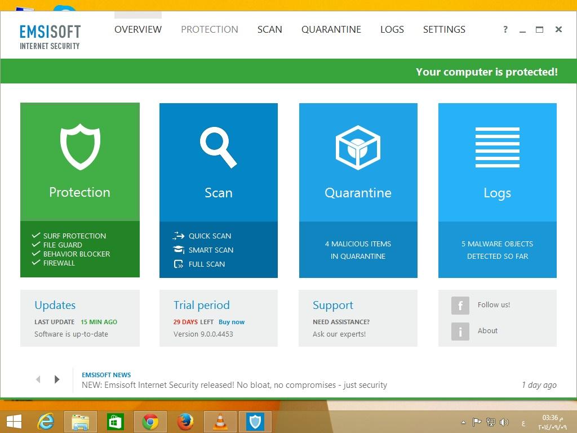Launch Google Chrome from the taskbar
The image size is (577, 433).
click(150, 422)
